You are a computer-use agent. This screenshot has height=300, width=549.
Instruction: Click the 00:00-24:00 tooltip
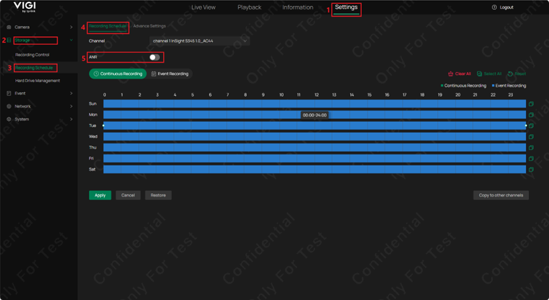[314, 115]
